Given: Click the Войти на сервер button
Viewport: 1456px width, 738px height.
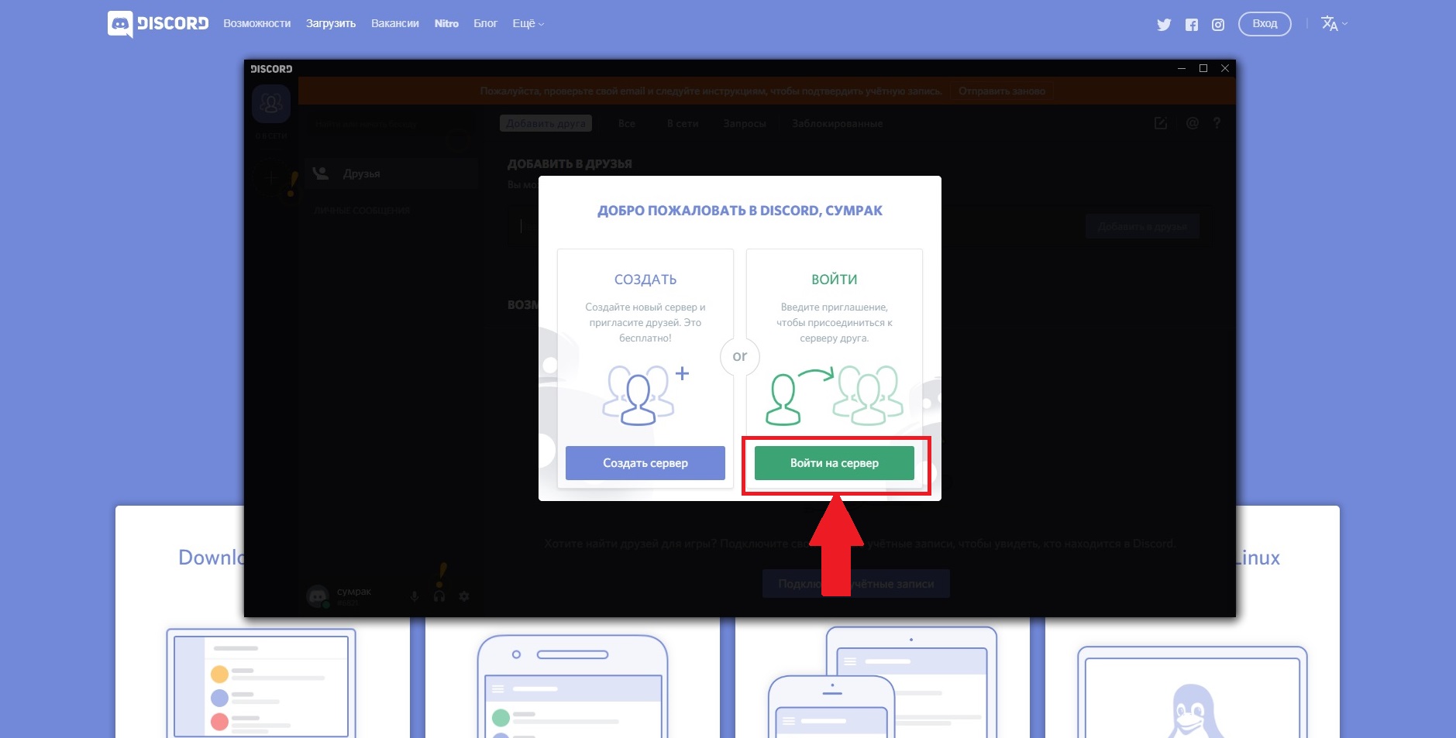Looking at the screenshot, I should pyautogui.click(x=835, y=463).
